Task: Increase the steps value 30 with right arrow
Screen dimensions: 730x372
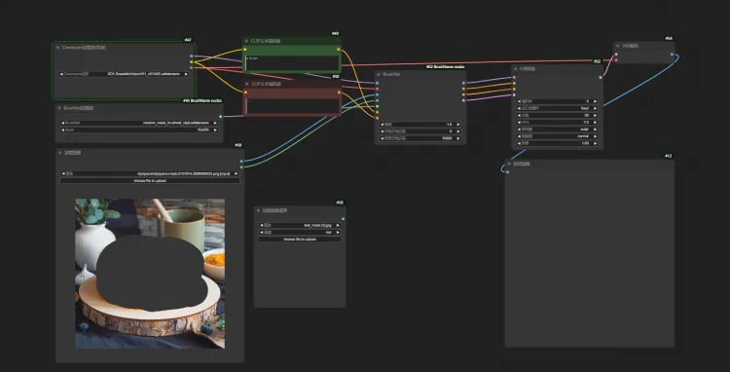Action: click(x=595, y=115)
